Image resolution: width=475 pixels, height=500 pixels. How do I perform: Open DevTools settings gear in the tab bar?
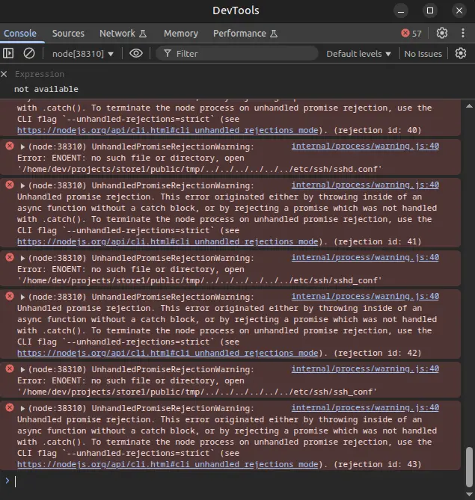pos(442,33)
